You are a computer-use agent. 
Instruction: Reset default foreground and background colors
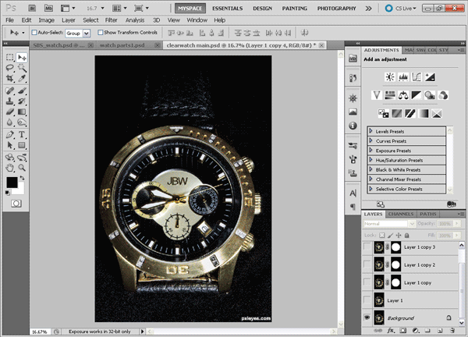(8, 193)
